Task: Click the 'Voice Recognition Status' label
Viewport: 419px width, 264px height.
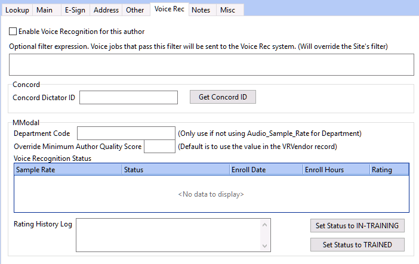Action: (x=53, y=159)
